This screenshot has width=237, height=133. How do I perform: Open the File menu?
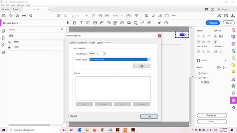pyautogui.click(x=3, y=5)
